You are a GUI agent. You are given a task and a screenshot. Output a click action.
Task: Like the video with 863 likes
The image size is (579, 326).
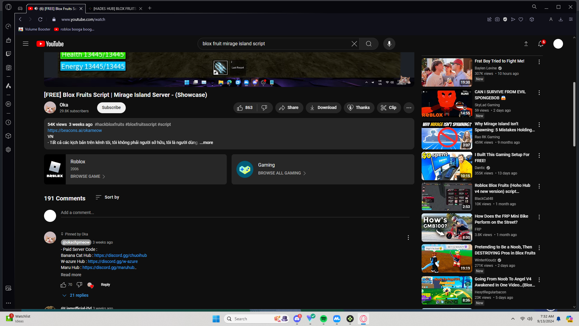(x=245, y=108)
